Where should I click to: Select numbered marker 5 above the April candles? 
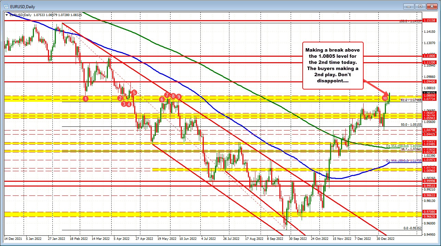click(134, 93)
